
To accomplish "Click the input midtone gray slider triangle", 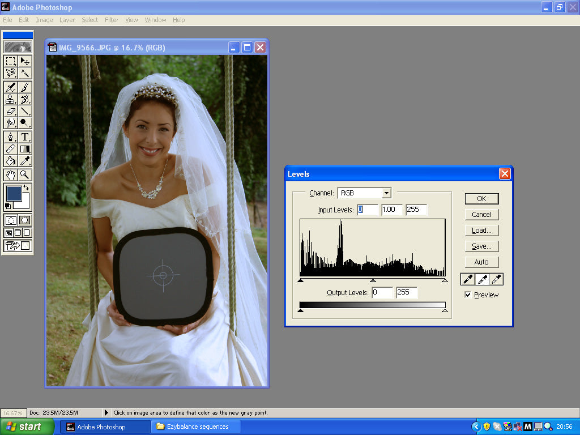I will pyautogui.click(x=373, y=281).
